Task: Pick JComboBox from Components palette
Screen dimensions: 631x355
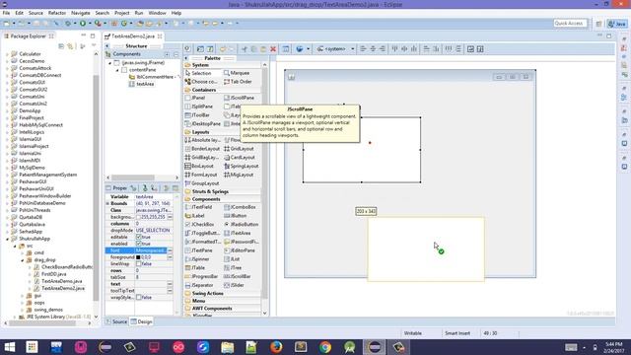Action: pos(240,207)
